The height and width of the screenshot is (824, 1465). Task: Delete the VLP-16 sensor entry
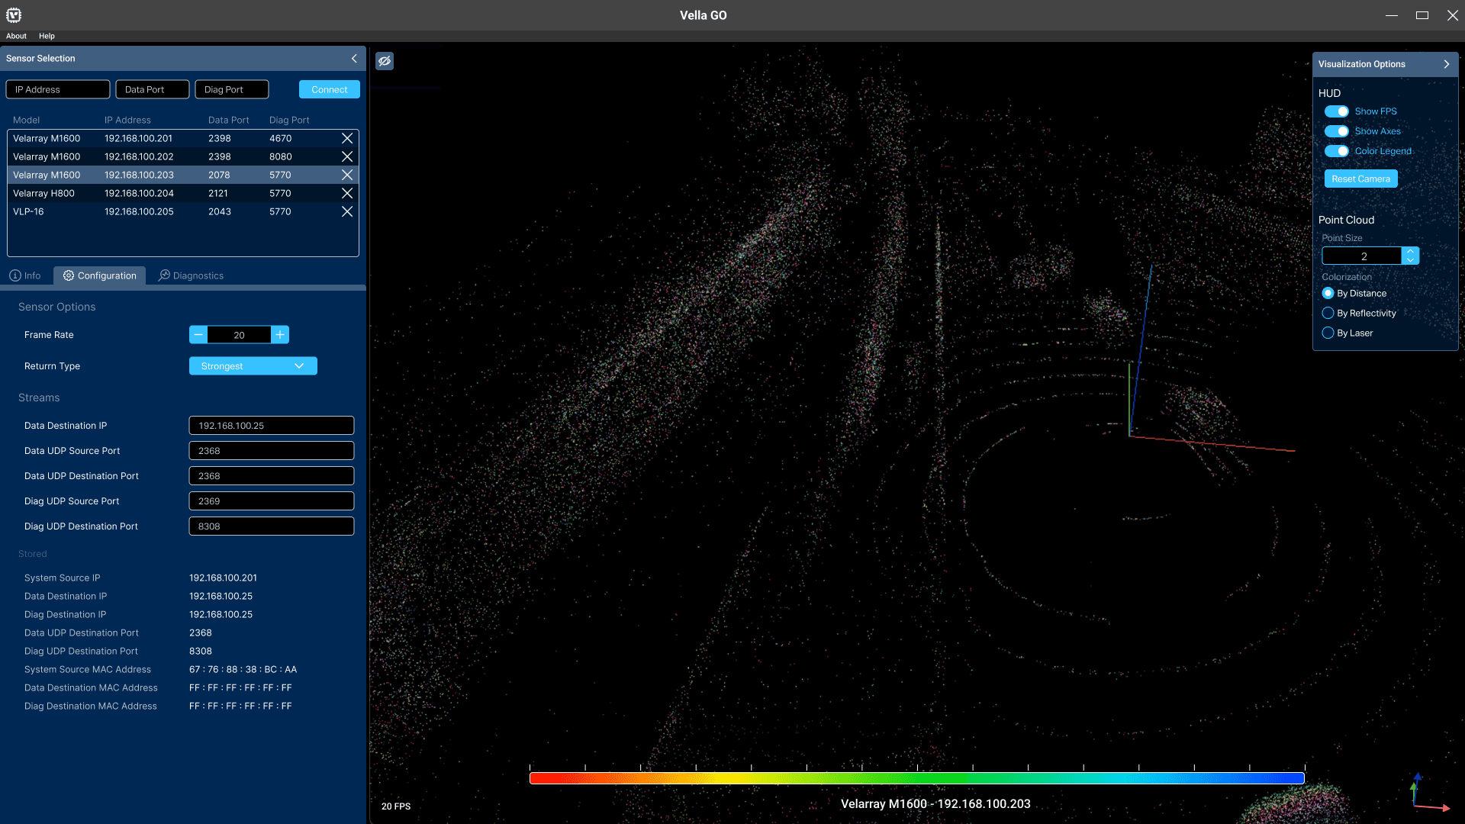347,211
